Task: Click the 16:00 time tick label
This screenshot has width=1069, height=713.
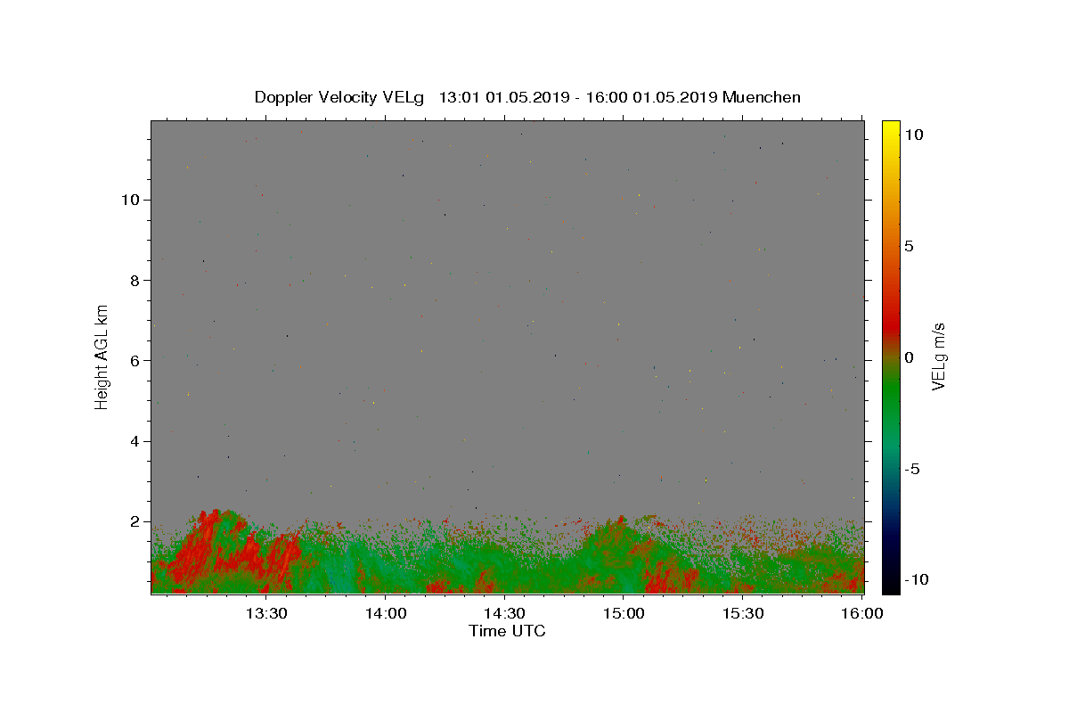Action: 861,613
